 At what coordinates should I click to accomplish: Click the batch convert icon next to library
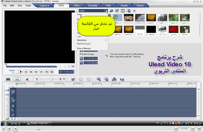[x=129, y=11]
